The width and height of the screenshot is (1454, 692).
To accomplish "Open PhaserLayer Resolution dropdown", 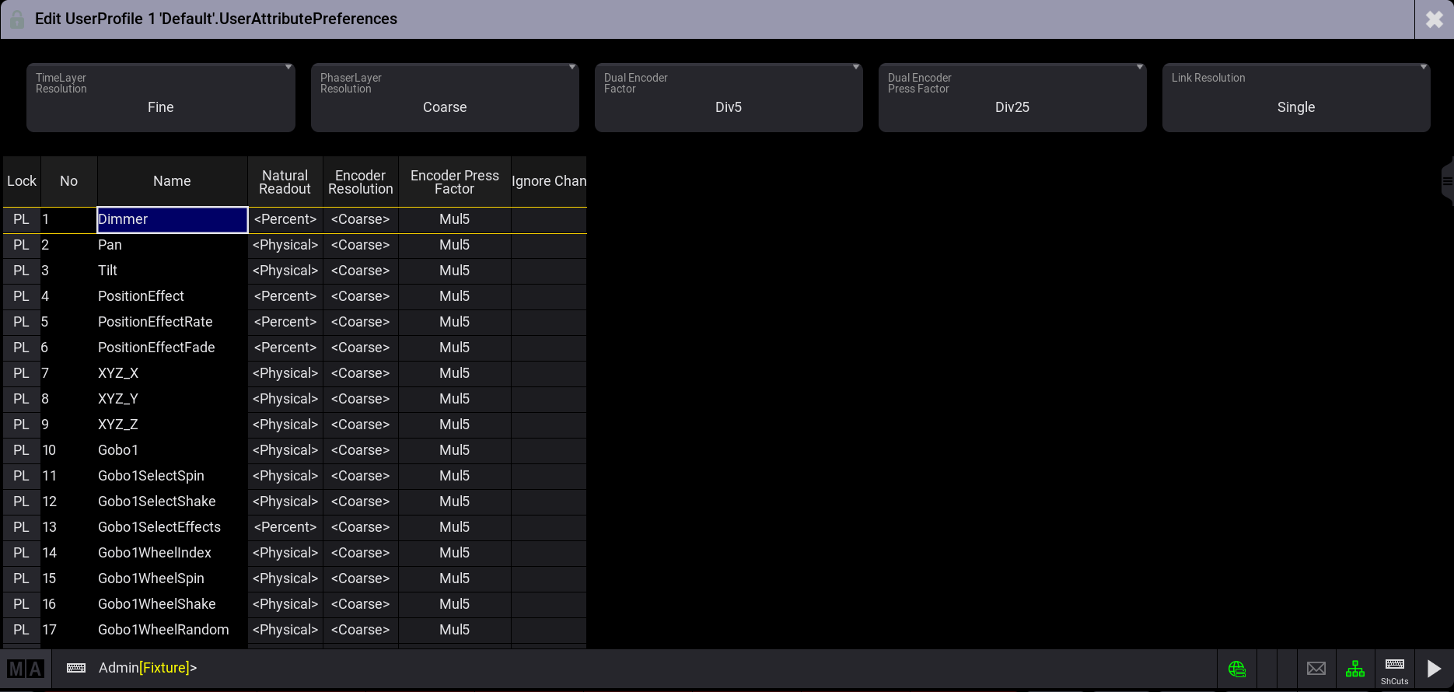I will (x=445, y=98).
